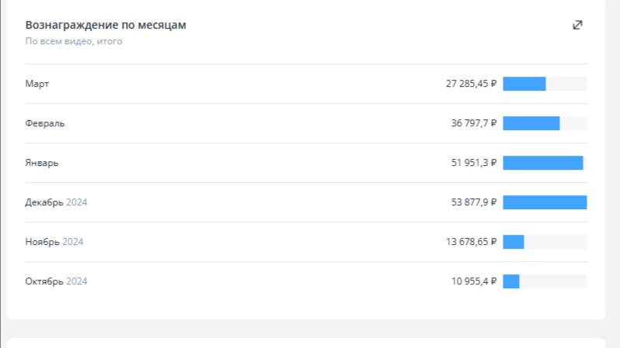Click the По всем видео, итого subtitle
The height and width of the screenshot is (348, 620).
74,42
